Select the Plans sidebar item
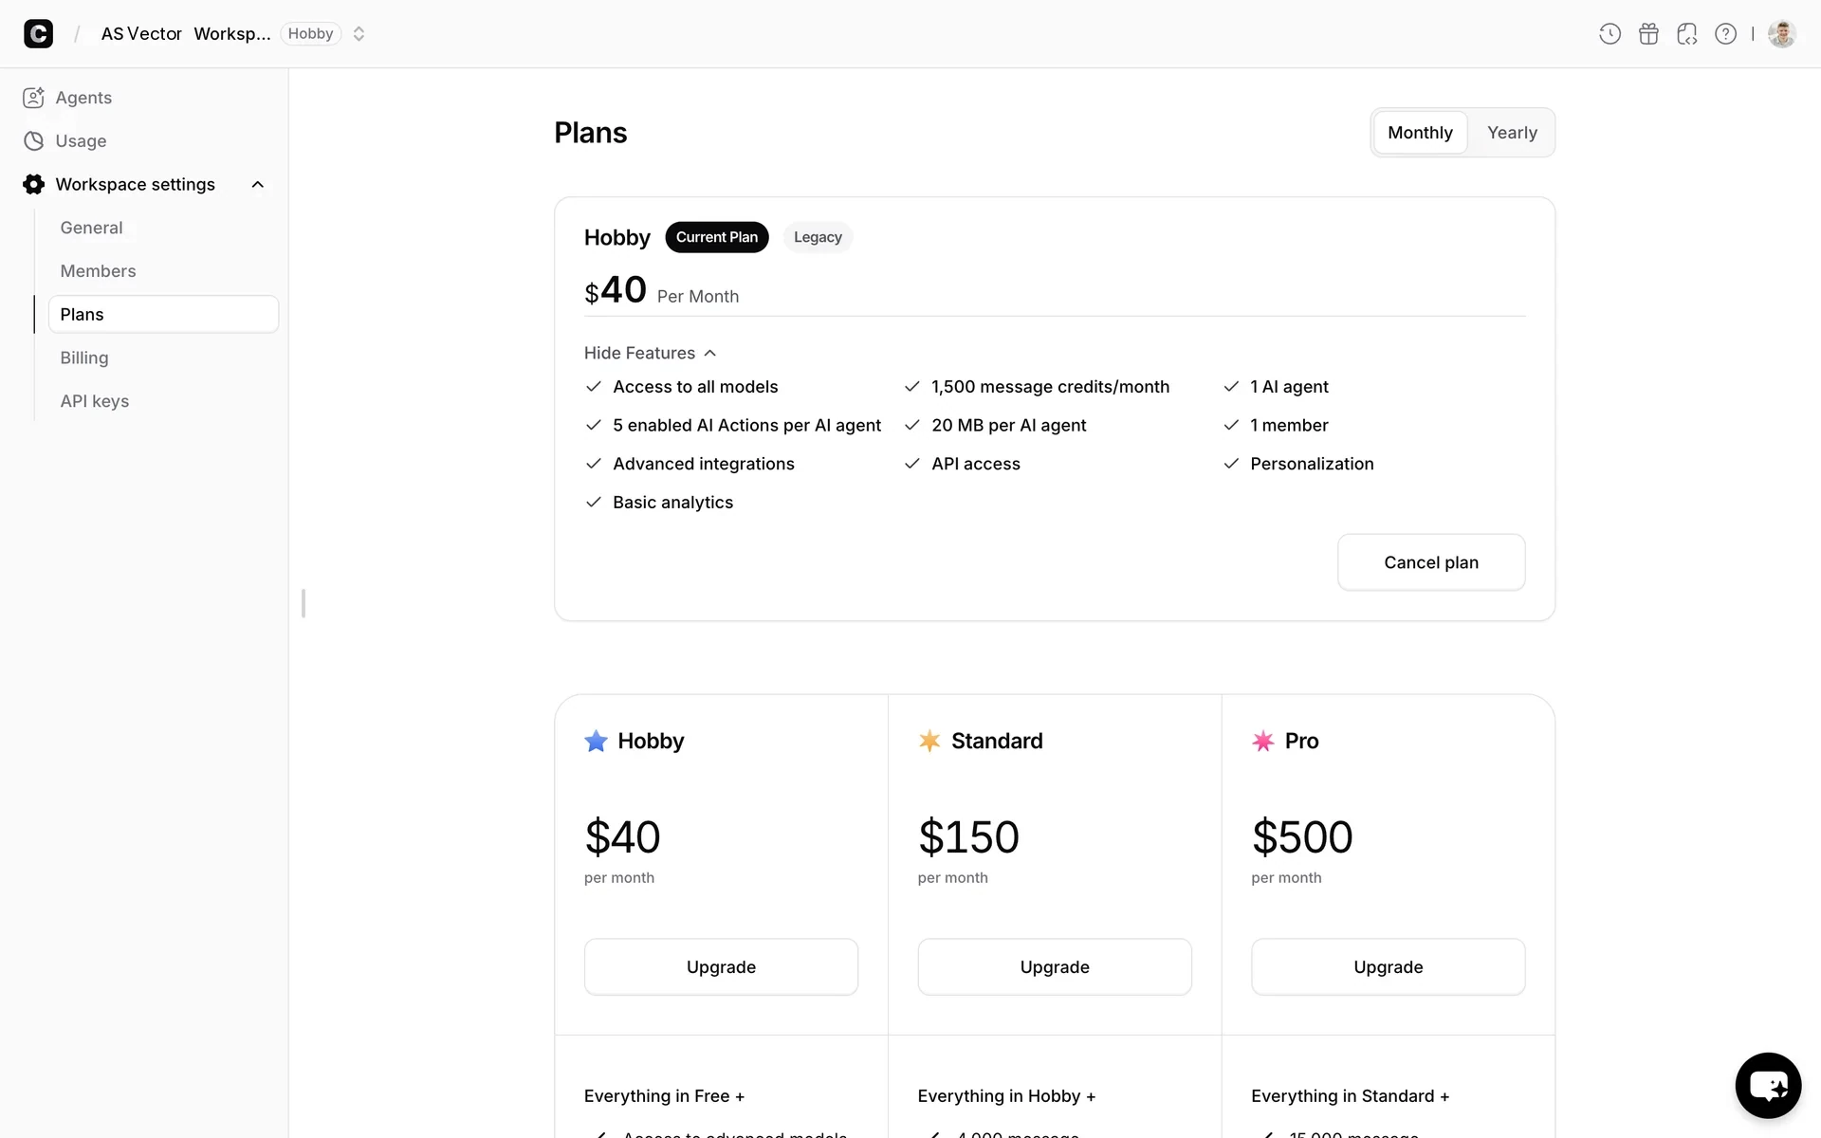The image size is (1821, 1138). 163,314
